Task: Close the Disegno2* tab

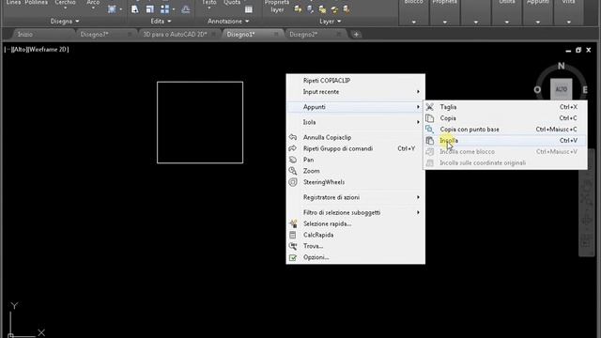Action: click(338, 35)
